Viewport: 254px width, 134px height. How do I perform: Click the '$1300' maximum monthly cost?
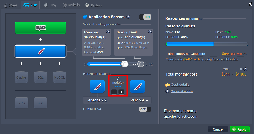point(241,74)
